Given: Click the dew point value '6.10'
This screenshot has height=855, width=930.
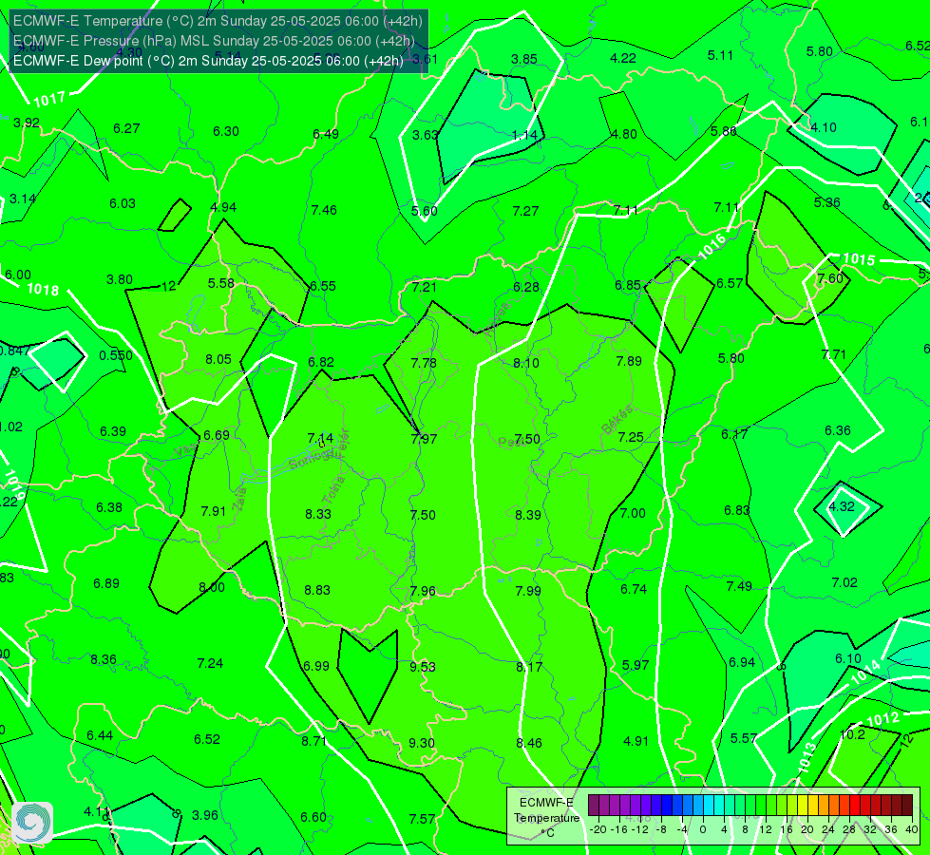Looking at the screenshot, I should coord(848,658).
